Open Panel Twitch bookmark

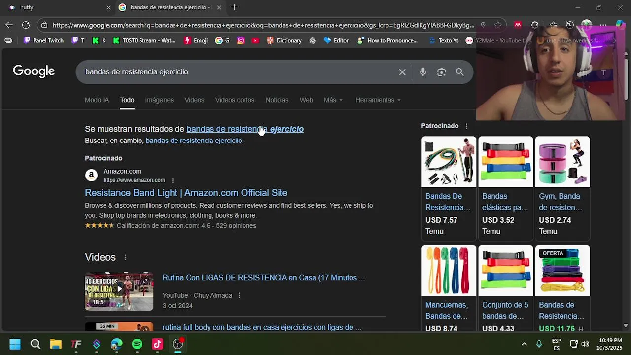coord(43,40)
